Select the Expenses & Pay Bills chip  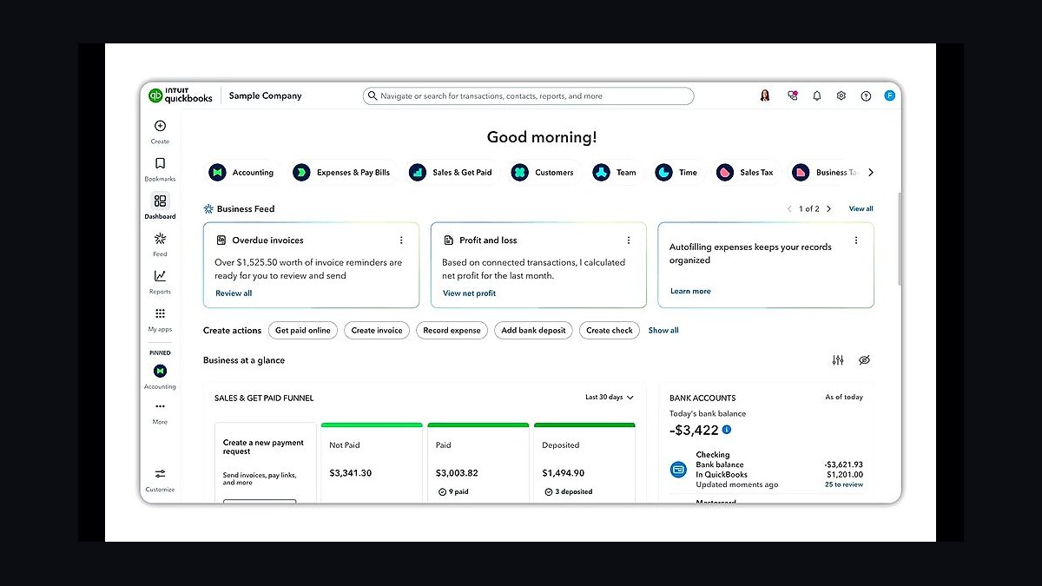[342, 172]
